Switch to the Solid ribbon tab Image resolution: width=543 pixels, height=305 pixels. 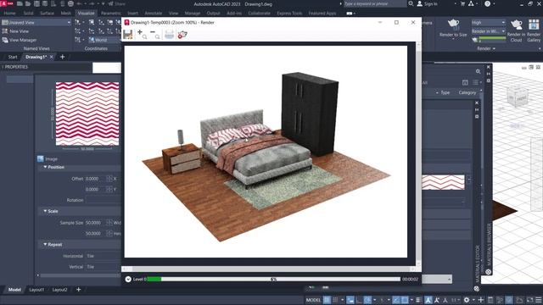pos(28,14)
